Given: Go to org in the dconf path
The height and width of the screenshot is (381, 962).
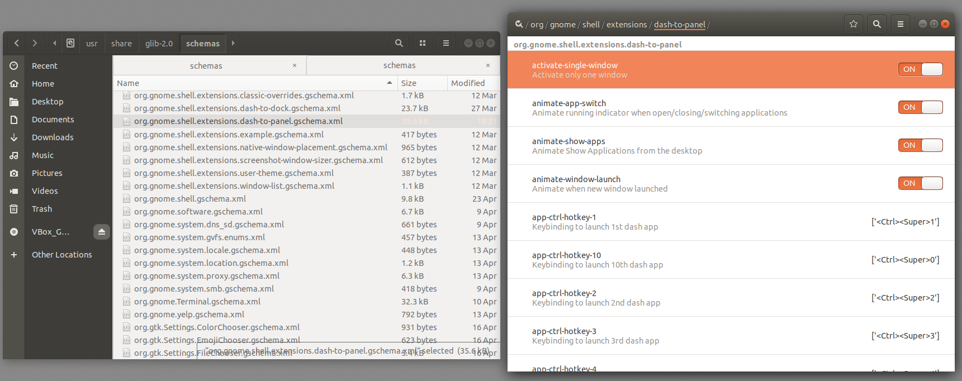Looking at the screenshot, I should [x=537, y=25].
